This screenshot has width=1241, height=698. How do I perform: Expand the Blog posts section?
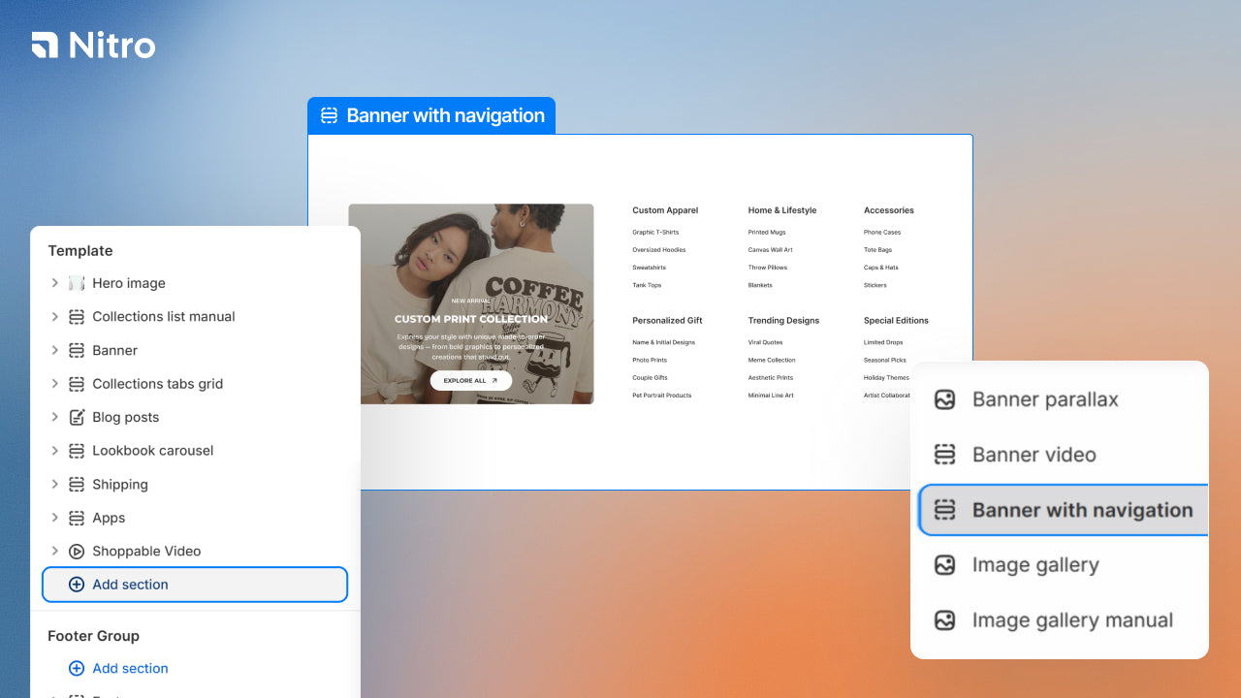click(55, 417)
